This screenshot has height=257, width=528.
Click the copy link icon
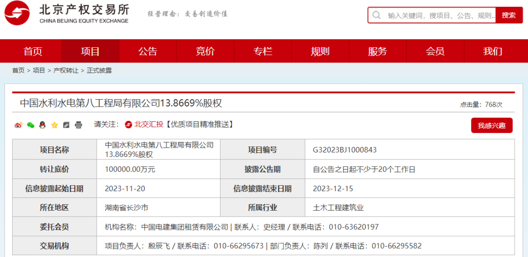click(66, 125)
